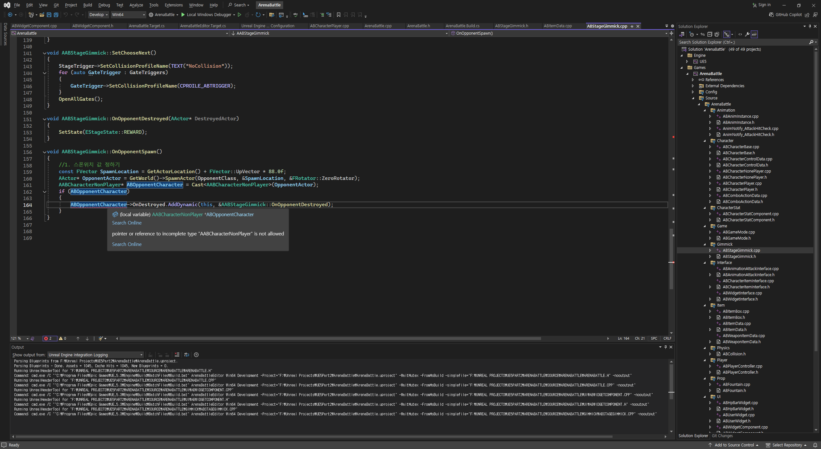Image resolution: width=821 pixels, height=449 pixels.
Task: Click the Pending Changes Filter clock icon
Action: point(691,34)
